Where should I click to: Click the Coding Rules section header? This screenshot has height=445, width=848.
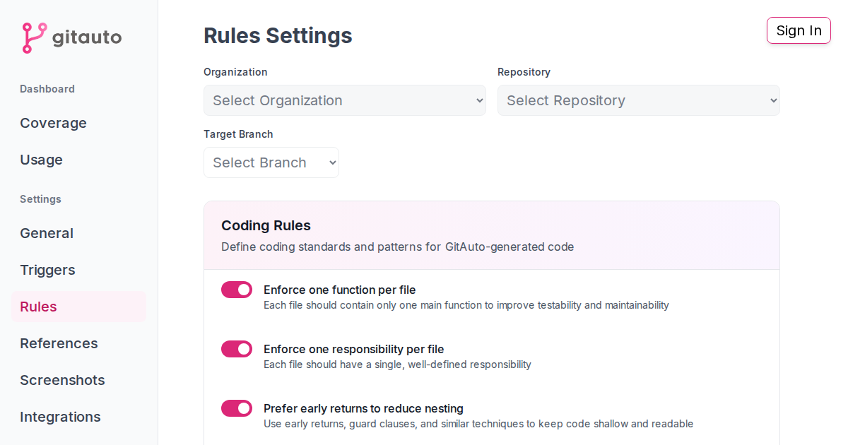click(x=266, y=225)
